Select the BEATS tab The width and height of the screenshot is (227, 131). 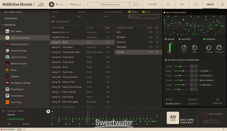click(210, 5)
